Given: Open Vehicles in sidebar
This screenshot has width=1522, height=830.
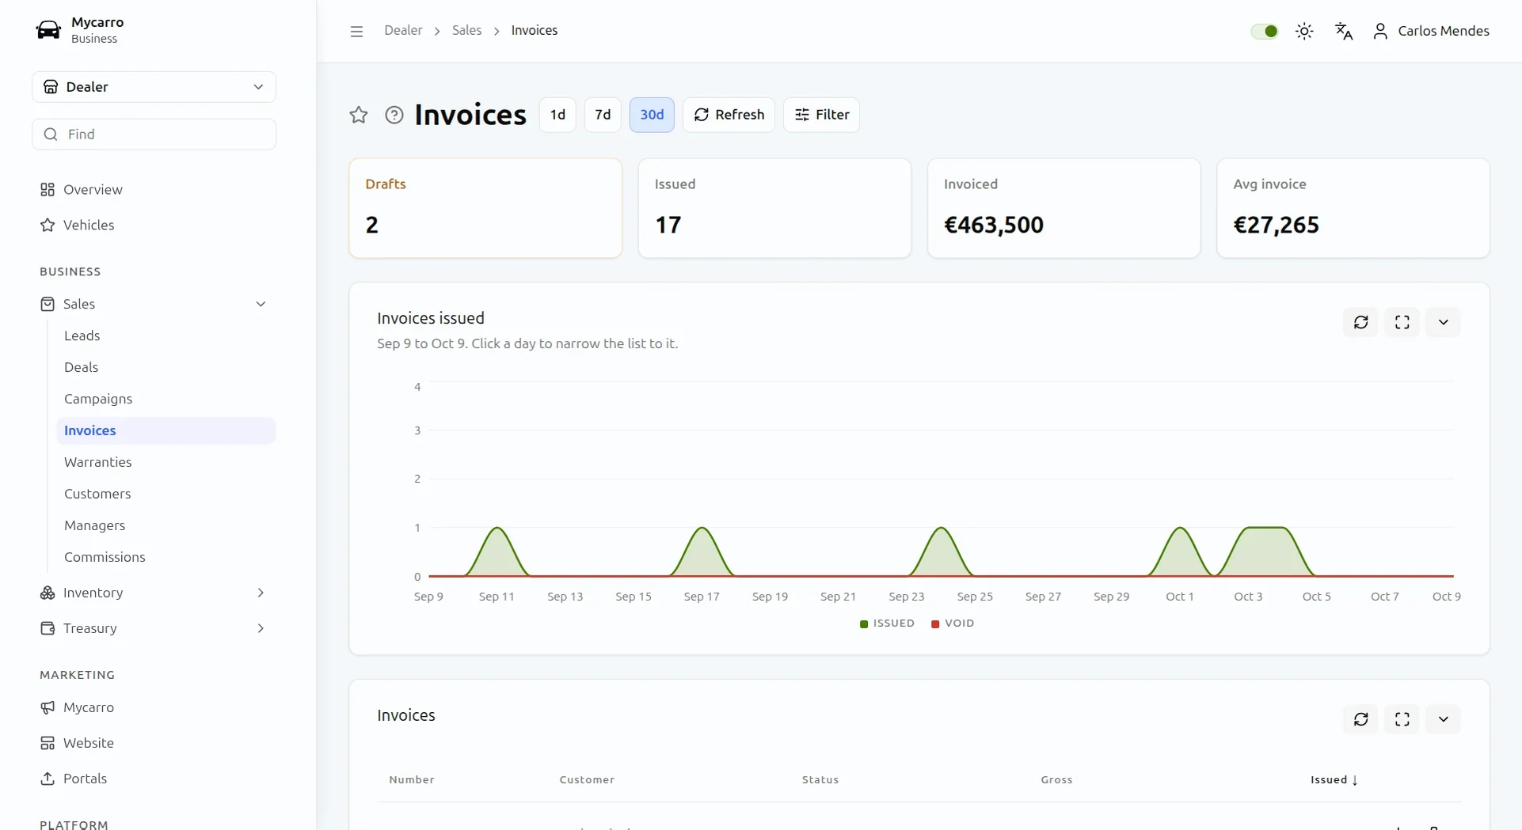Looking at the screenshot, I should (89, 226).
